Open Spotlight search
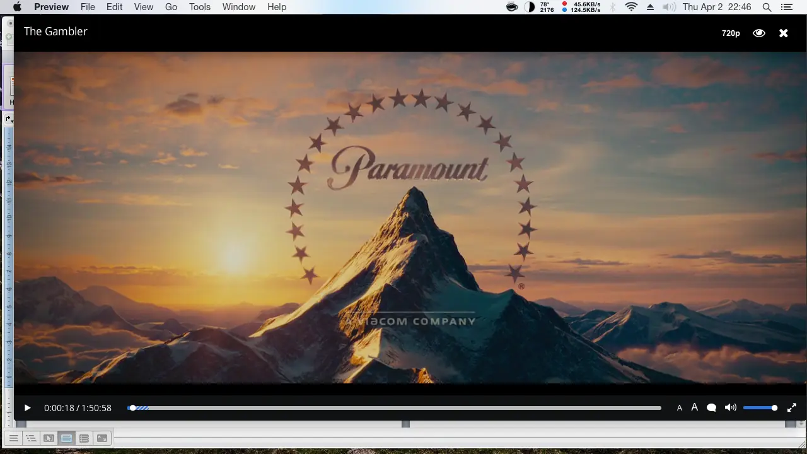The image size is (807, 454). [767, 7]
